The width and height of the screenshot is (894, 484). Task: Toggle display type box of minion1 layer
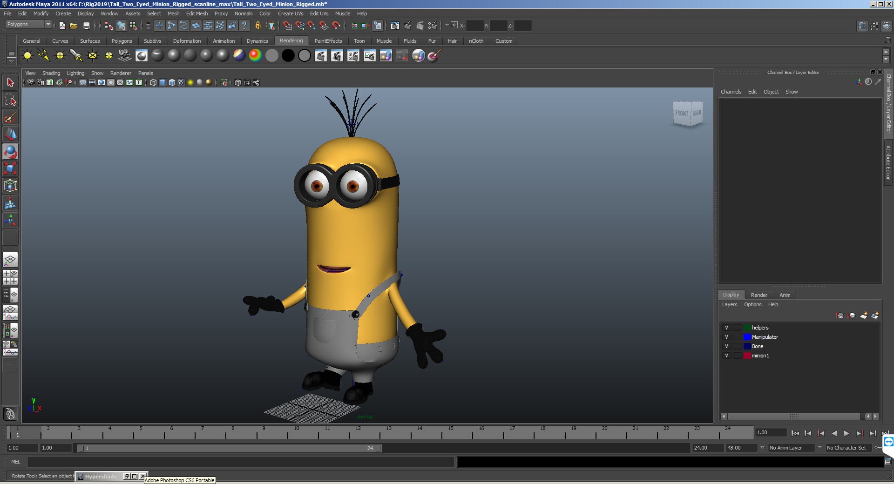(738, 356)
